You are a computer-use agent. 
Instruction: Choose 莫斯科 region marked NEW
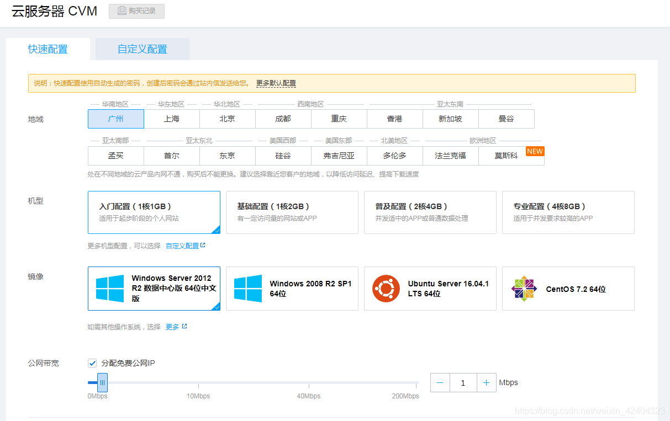click(511, 156)
